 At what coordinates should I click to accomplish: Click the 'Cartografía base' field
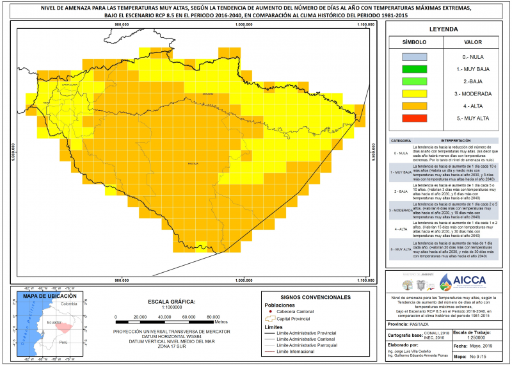419,336
